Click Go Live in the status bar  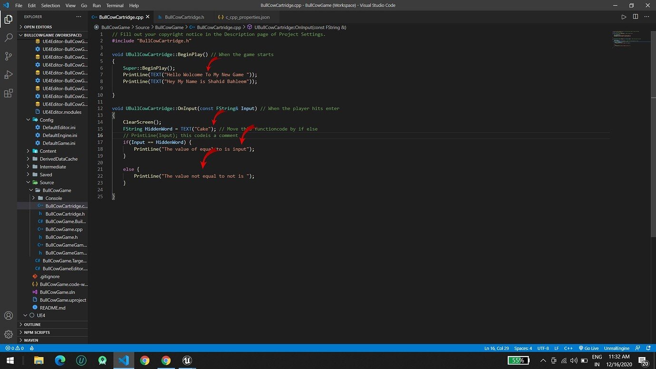[x=589, y=348]
